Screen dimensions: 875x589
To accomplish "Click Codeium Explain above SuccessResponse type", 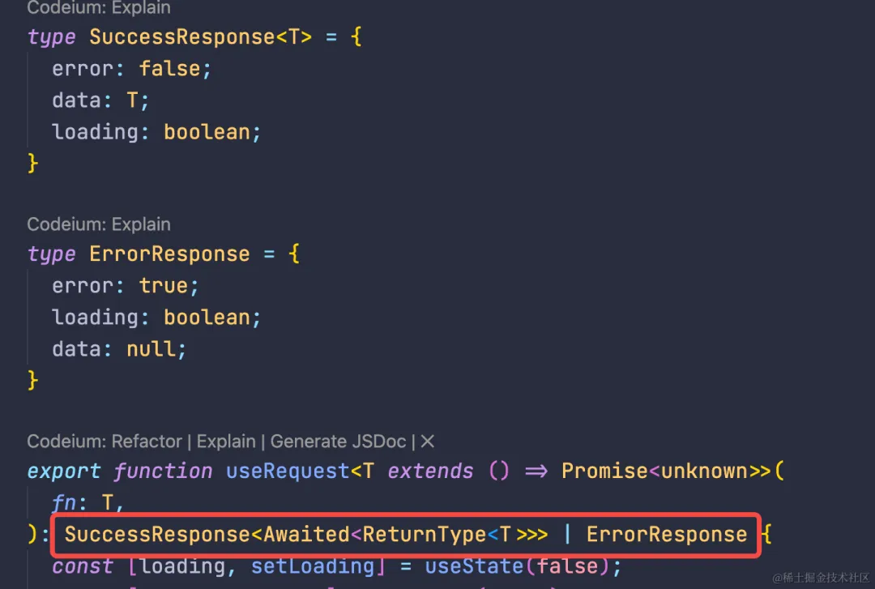I will coord(98,8).
